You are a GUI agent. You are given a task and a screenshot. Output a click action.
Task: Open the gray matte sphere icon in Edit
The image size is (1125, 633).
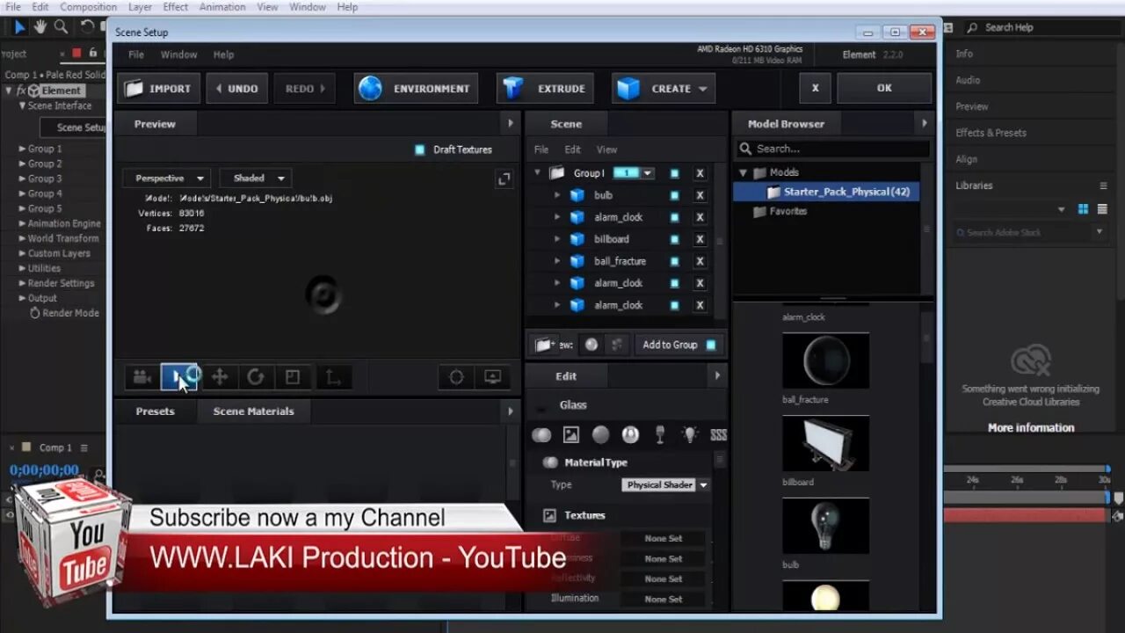tap(600, 434)
